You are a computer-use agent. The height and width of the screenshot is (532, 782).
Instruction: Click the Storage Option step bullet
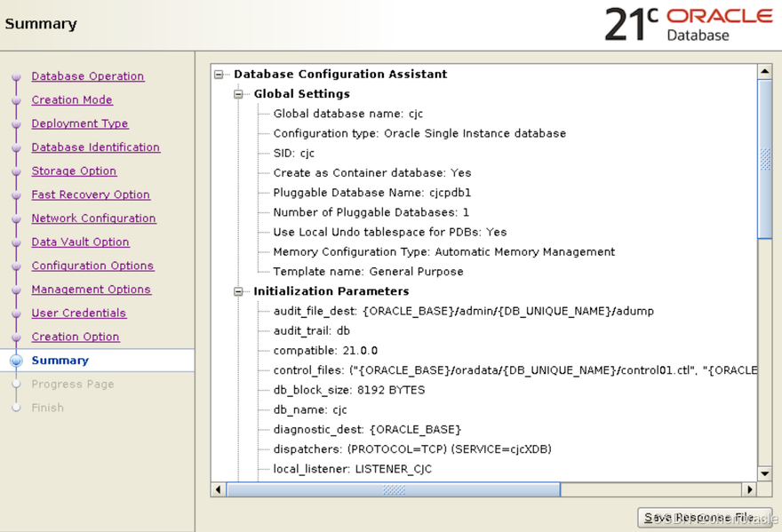17,171
